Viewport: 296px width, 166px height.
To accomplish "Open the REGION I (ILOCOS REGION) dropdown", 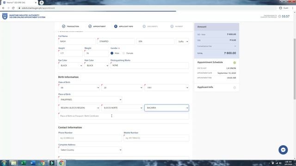I will (79, 108).
